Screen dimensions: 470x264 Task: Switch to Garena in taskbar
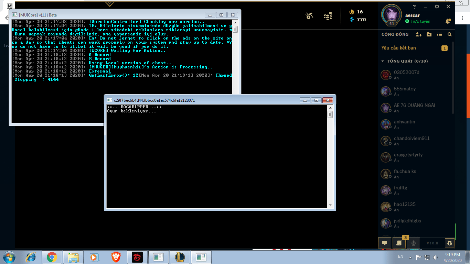(x=137, y=257)
